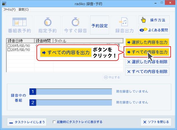
Task: Click 録音時間 column header
Action: click(x=44, y=41)
